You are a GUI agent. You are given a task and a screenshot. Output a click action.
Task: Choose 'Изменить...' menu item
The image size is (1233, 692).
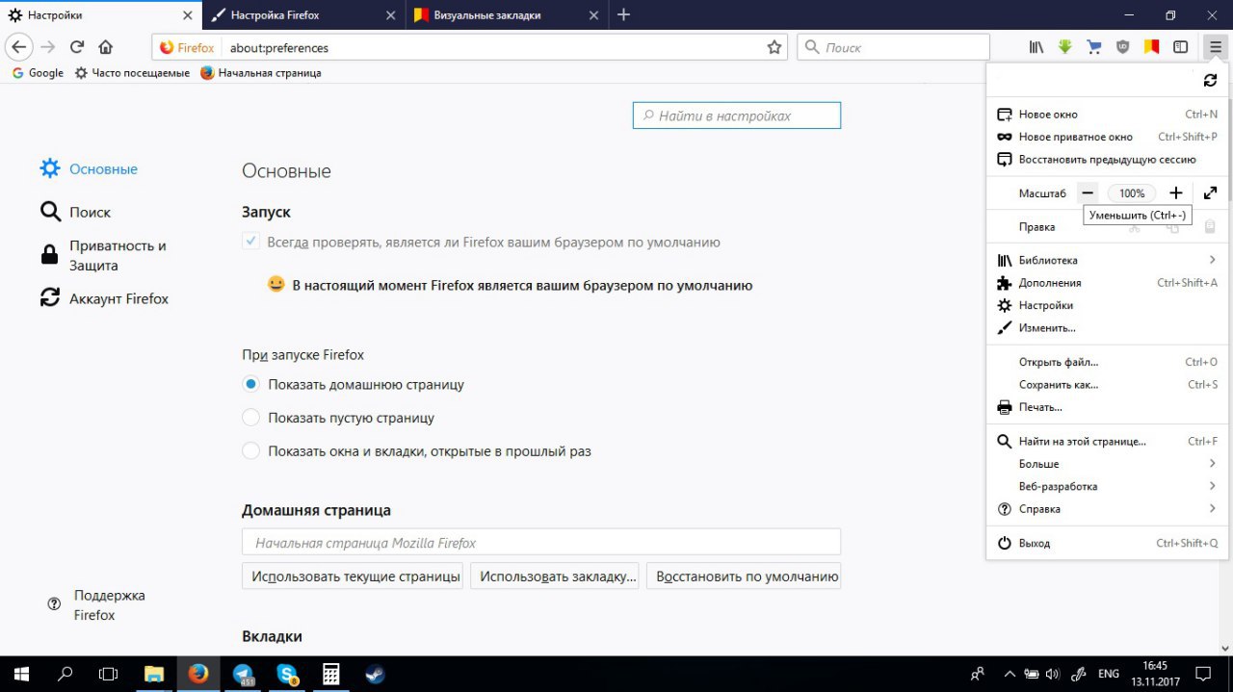1107,328
